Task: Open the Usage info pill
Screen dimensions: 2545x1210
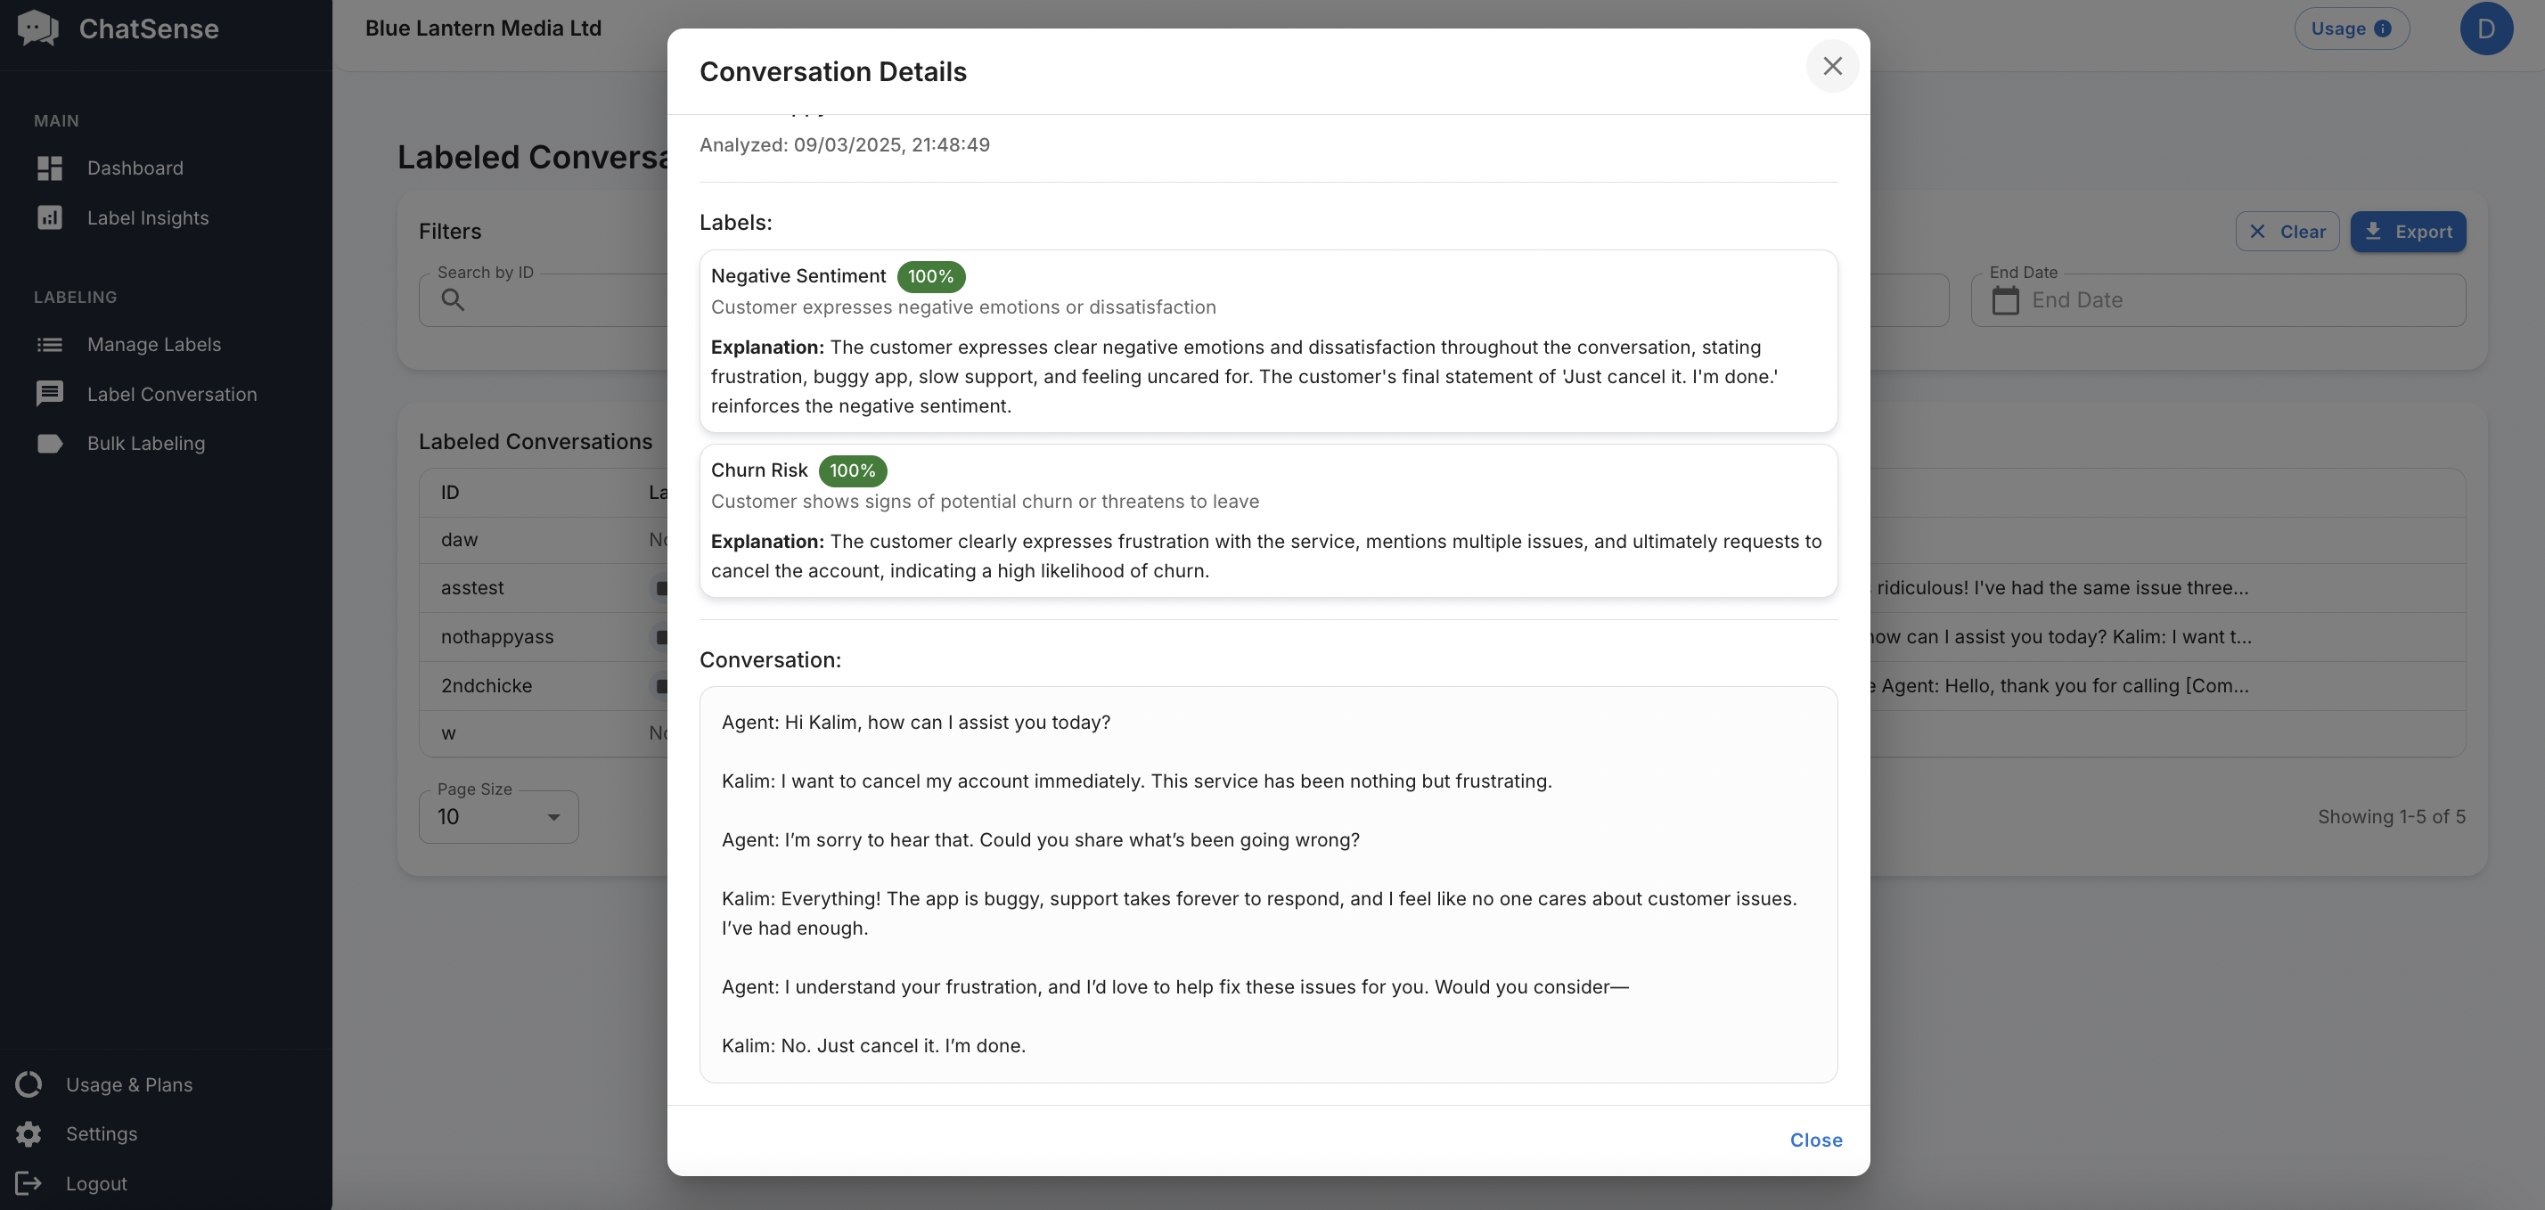Action: click(2351, 29)
